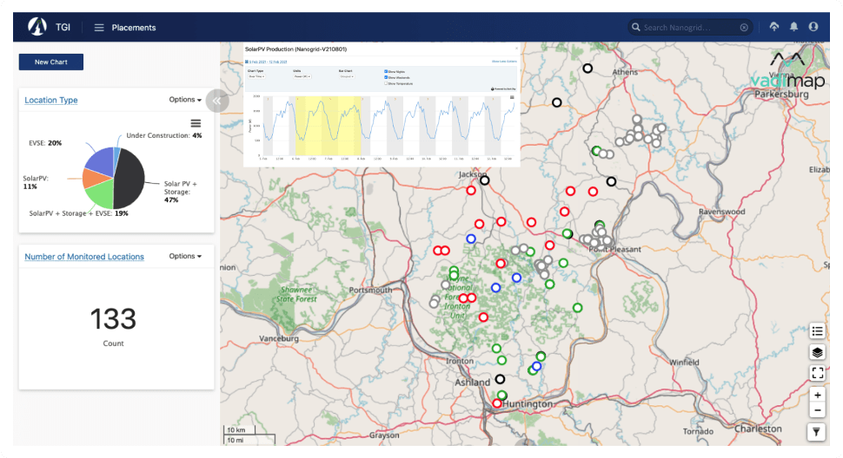Click the light-blue Under Construction pie slice
The image size is (843, 458).
point(116,155)
